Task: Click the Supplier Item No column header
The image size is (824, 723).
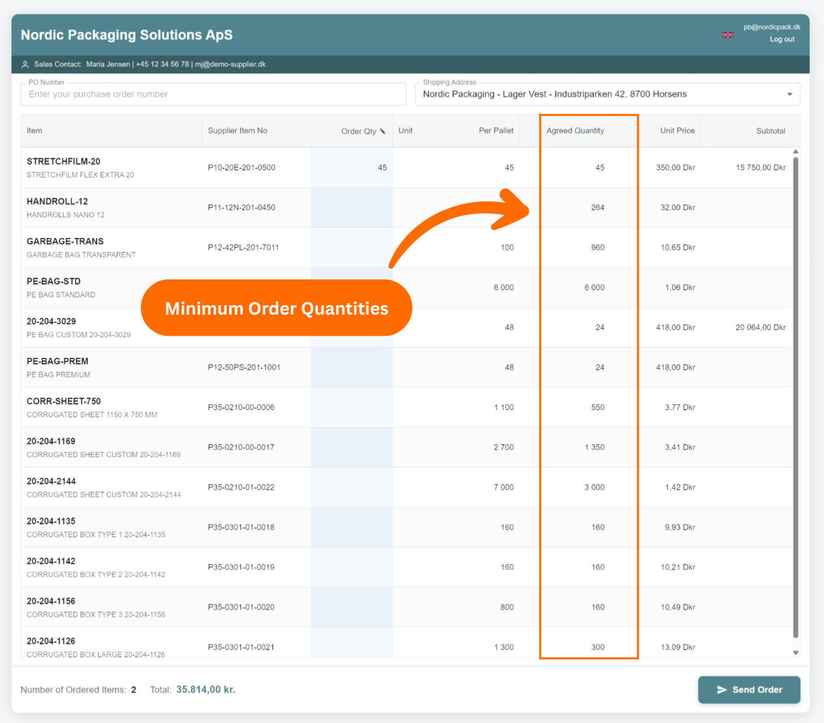Action: [x=237, y=131]
